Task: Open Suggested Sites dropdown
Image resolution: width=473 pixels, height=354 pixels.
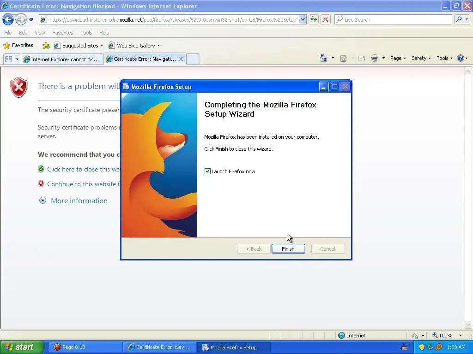Action: pos(79,46)
